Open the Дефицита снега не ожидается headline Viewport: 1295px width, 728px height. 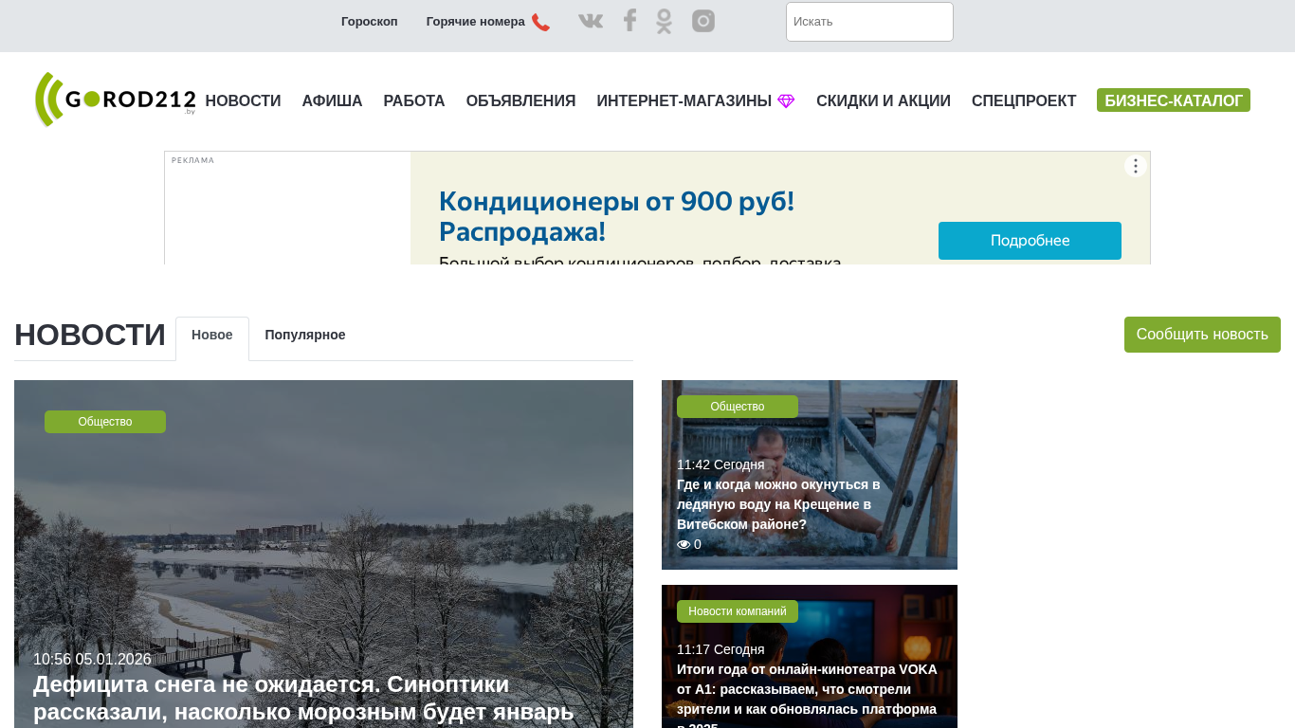(303, 698)
